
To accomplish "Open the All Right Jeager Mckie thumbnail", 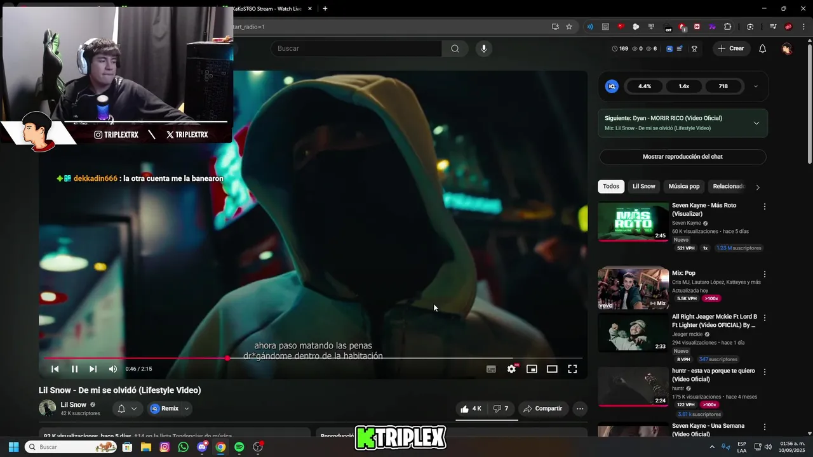I will [x=633, y=333].
